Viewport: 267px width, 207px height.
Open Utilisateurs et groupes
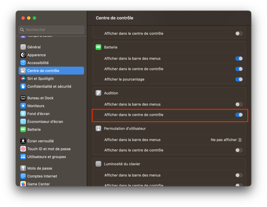tap(51, 157)
